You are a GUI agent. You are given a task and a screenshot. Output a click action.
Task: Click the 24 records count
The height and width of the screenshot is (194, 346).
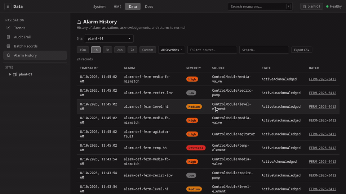click(85, 59)
